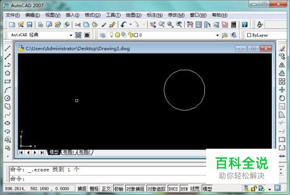Screen dimensions: 290x195
Task: Toggle 对象捕捉 object snap
Action: 135,188
